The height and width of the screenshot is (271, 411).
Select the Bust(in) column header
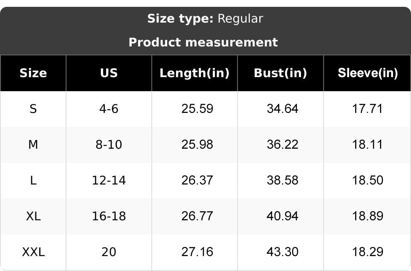coord(281,73)
